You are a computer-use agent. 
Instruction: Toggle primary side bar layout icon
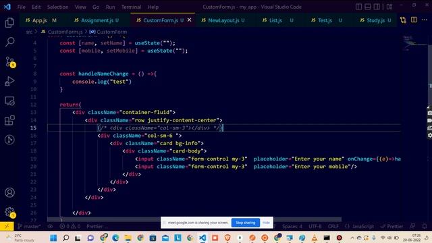pyautogui.click(x=358, y=7)
